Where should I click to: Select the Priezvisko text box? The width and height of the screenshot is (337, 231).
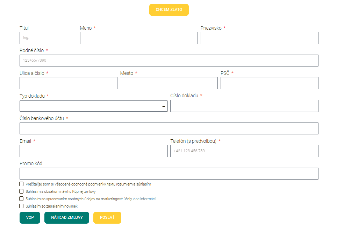coord(259,38)
